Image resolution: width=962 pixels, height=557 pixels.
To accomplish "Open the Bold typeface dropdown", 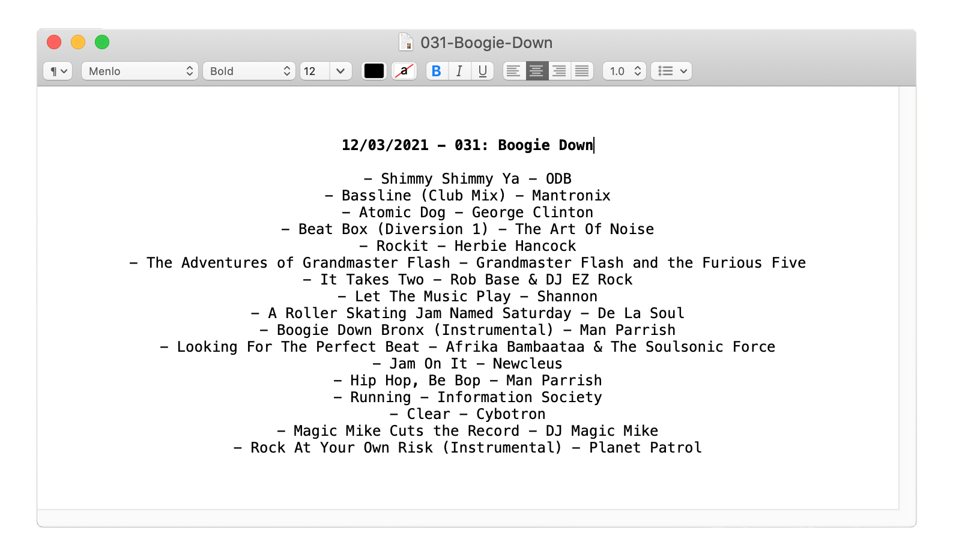I will pyautogui.click(x=249, y=71).
